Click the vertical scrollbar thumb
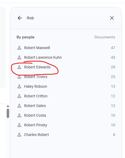Screen dimensions: 125x158 click(x=8, y=113)
